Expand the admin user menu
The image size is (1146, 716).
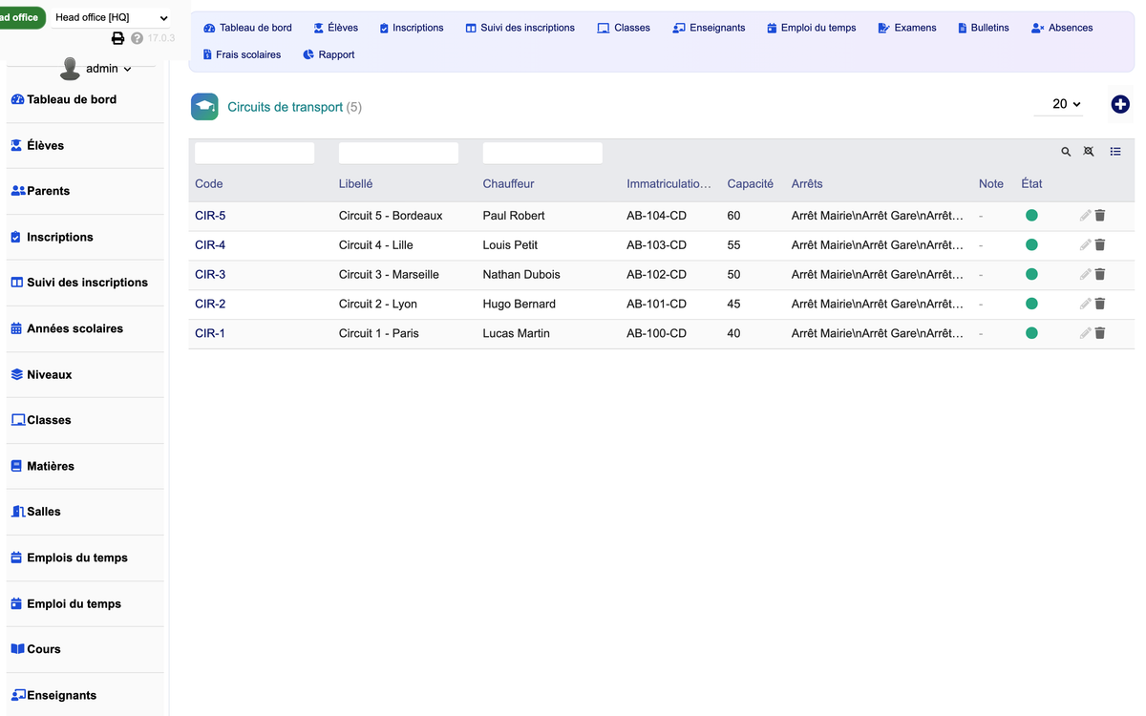click(108, 69)
